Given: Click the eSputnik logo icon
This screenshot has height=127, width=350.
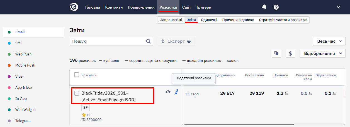Looking at the screenshot, I should [x=74, y=7].
